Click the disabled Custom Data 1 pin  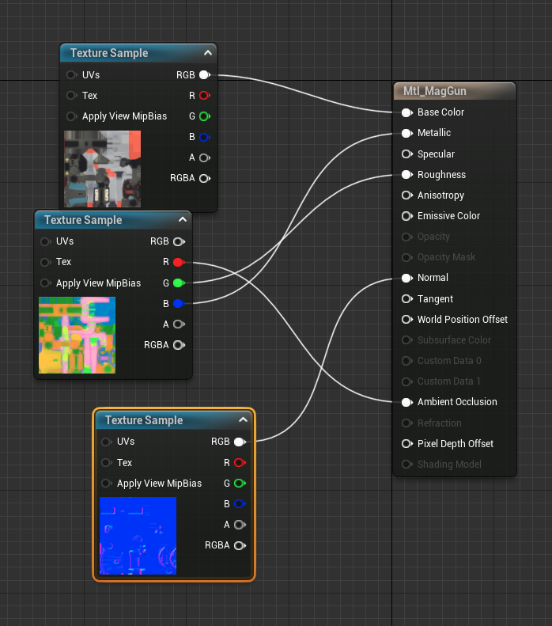click(406, 381)
